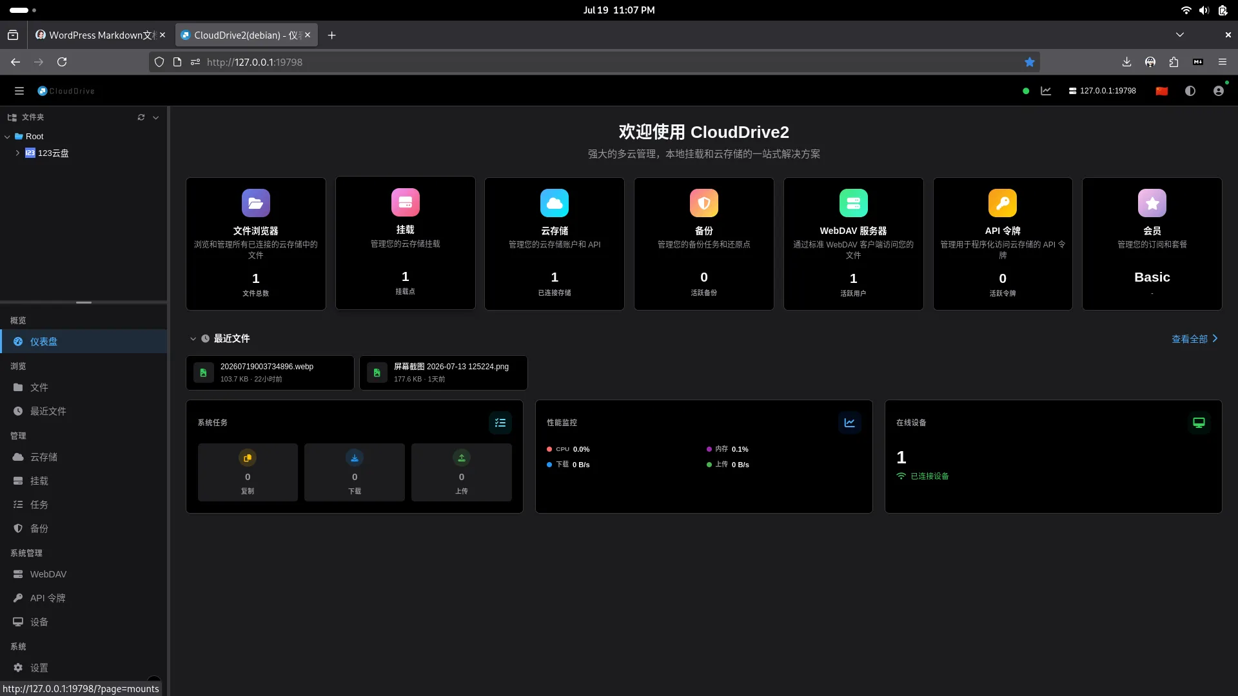View 上传 upload tasks tile

tap(462, 472)
